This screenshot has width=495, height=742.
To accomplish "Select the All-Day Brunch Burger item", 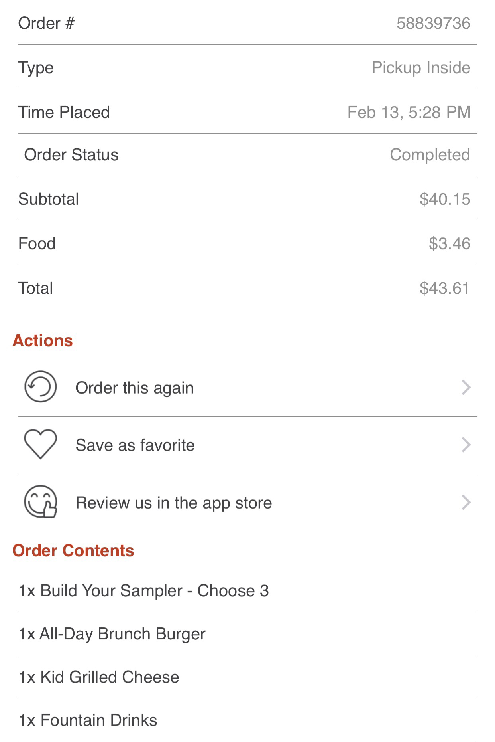I will pos(112,634).
